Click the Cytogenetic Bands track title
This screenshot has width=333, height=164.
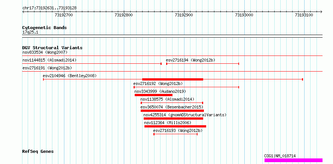click(x=45, y=28)
